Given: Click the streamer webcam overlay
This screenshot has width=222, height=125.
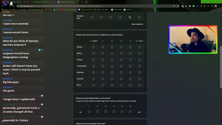Looking at the screenshot, I should point(193,40).
